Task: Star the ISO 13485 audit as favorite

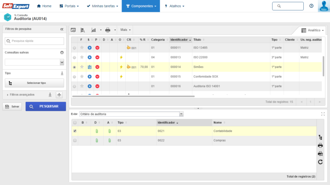Action: tap(82, 48)
